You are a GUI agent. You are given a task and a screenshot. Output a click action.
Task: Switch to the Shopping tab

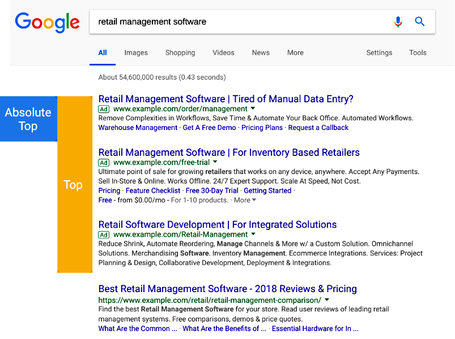pyautogui.click(x=180, y=53)
